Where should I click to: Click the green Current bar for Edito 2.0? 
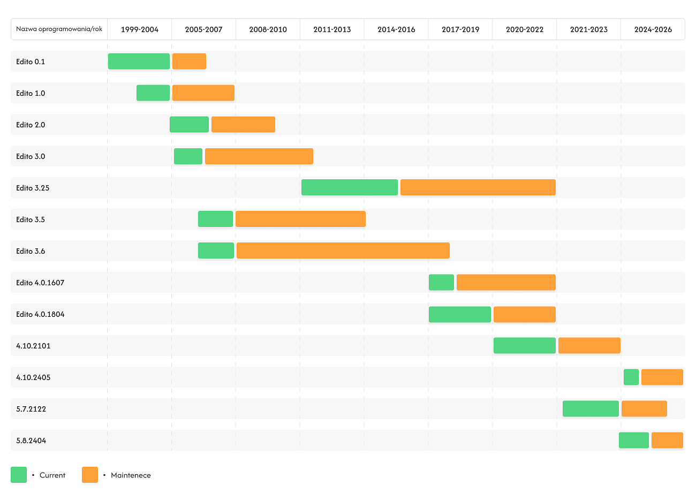click(189, 125)
